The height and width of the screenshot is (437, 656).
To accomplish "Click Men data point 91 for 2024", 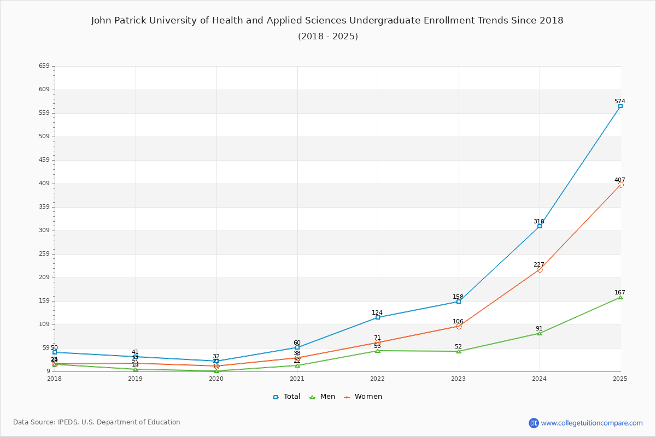I will (x=540, y=333).
